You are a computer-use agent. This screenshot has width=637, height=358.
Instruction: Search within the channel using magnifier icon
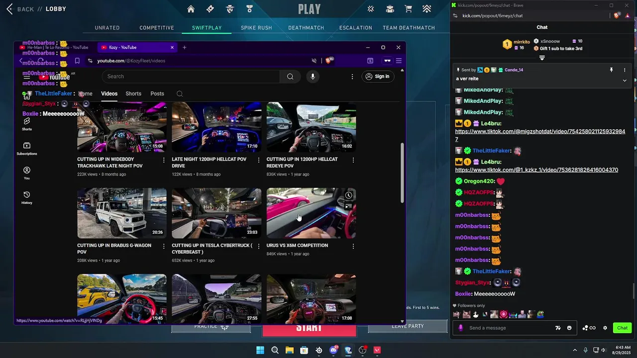pos(180,93)
